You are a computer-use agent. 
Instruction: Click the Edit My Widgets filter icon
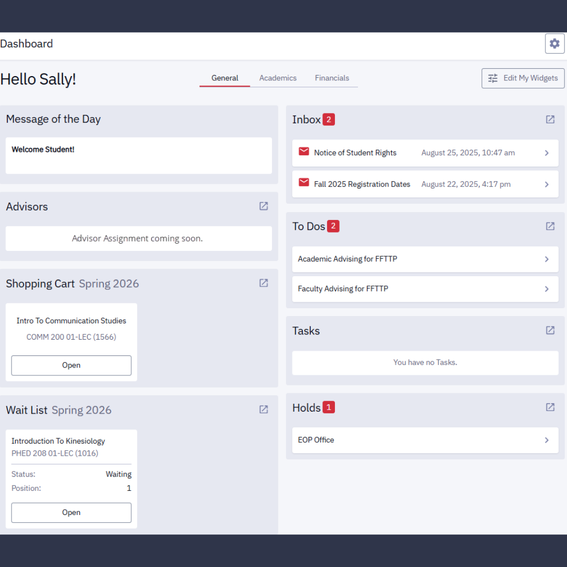(x=492, y=78)
